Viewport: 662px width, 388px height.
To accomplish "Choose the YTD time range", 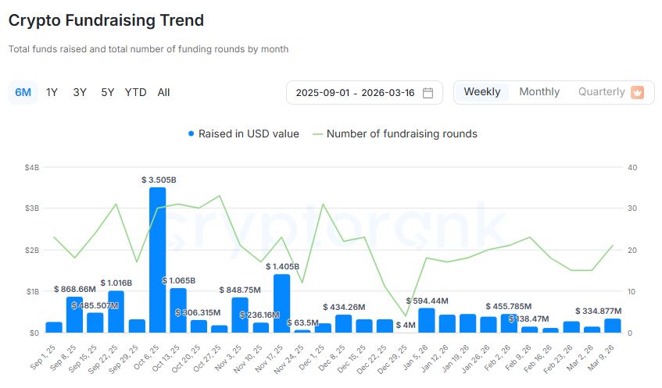I will (x=135, y=92).
